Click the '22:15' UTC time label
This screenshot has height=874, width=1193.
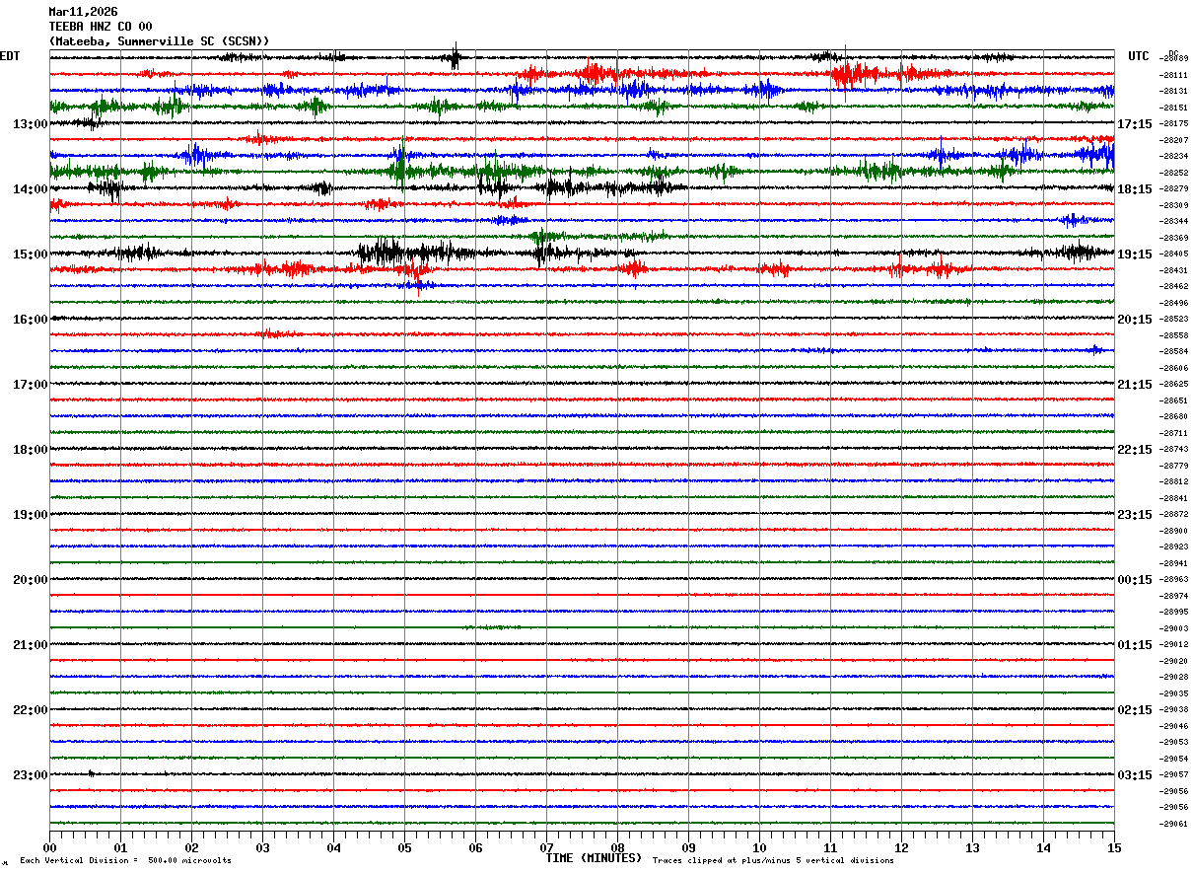[x=1135, y=450]
